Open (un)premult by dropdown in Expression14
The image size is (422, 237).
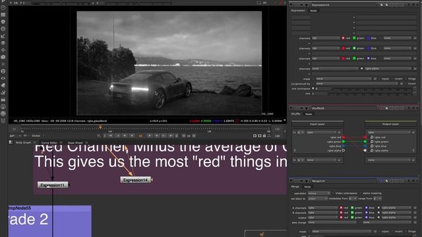click(x=357, y=84)
